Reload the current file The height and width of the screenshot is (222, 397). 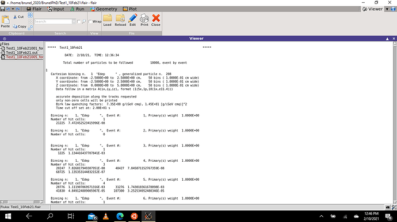(120, 20)
